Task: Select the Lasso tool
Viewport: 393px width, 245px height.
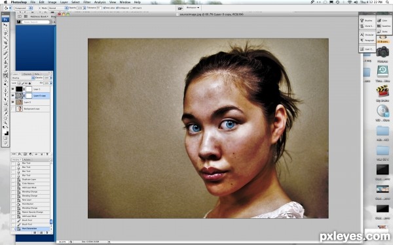Action: [5, 33]
